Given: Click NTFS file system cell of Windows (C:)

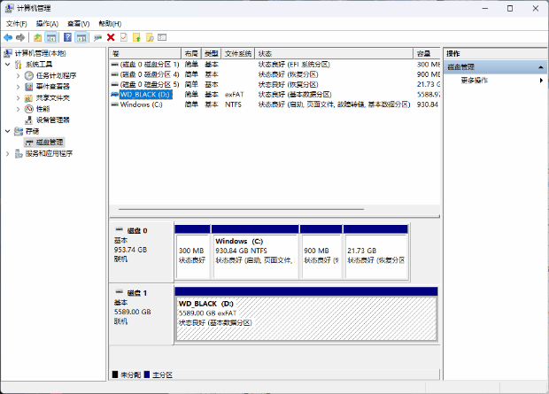Looking at the screenshot, I should [x=233, y=104].
